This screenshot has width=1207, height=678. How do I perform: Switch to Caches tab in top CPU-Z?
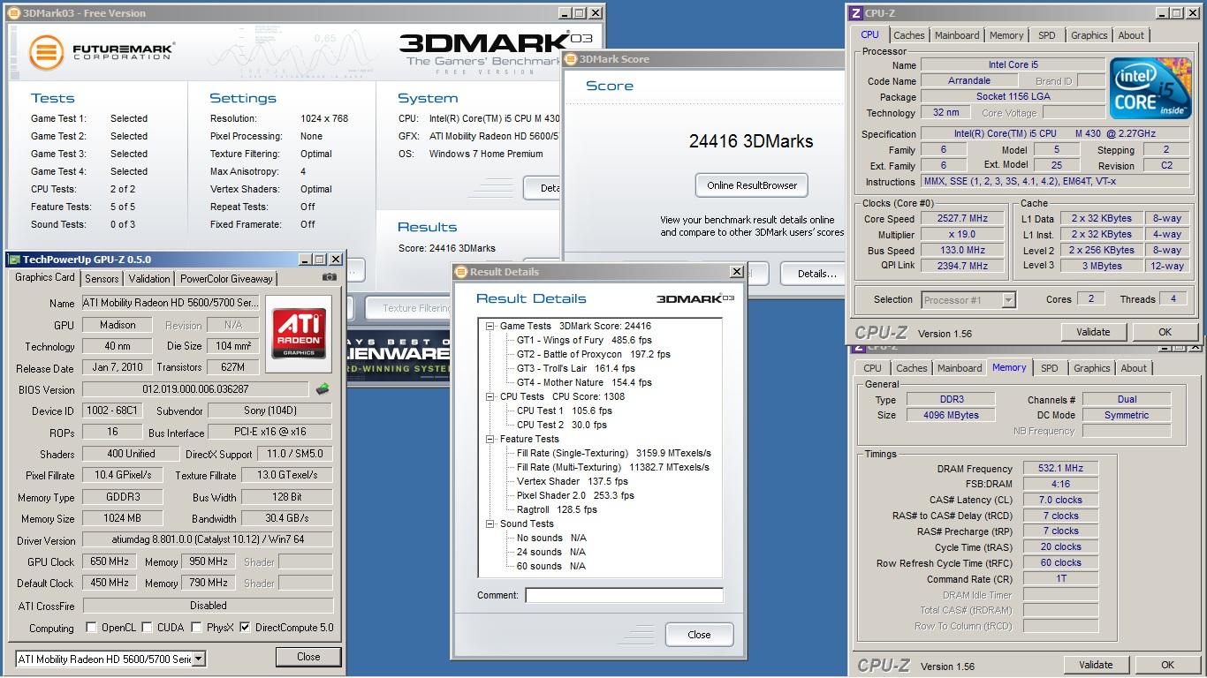click(908, 35)
